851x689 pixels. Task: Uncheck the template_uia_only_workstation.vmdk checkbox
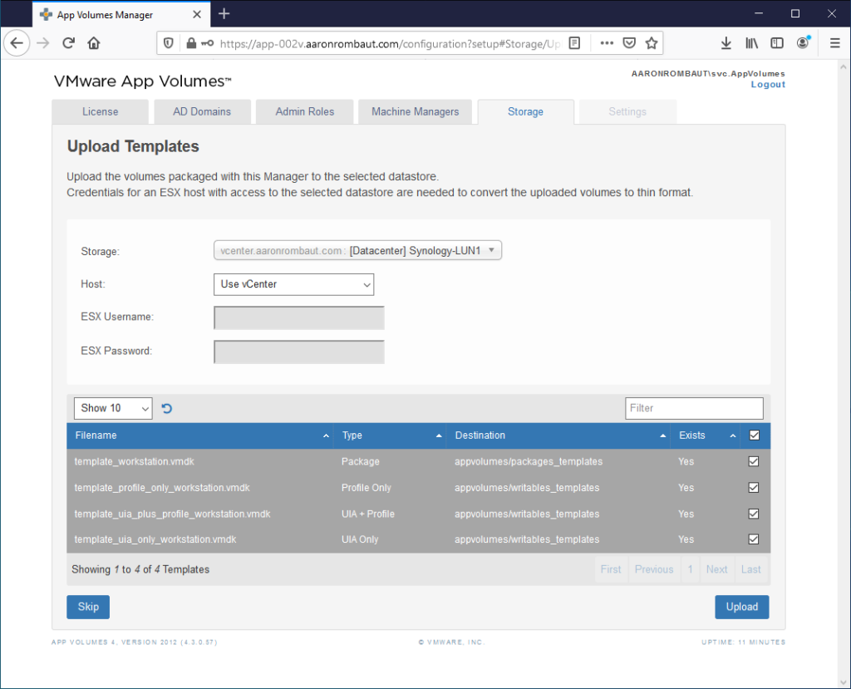[x=754, y=539]
